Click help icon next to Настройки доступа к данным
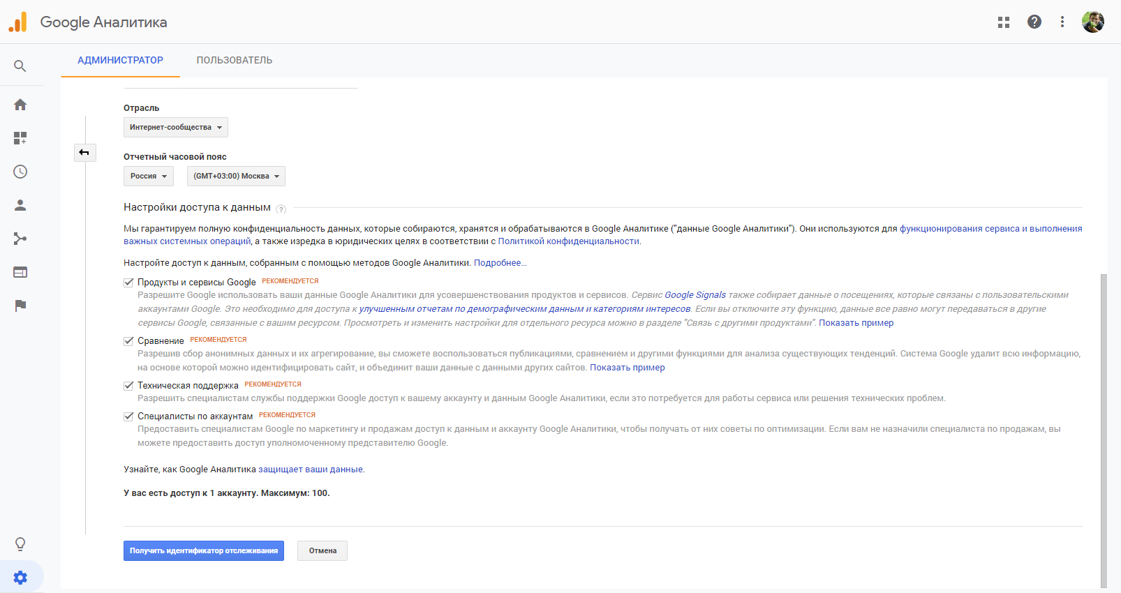This screenshot has height=593, width=1121. click(x=281, y=209)
